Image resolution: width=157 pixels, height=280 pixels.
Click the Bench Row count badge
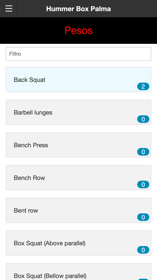click(x=143, y=185)
